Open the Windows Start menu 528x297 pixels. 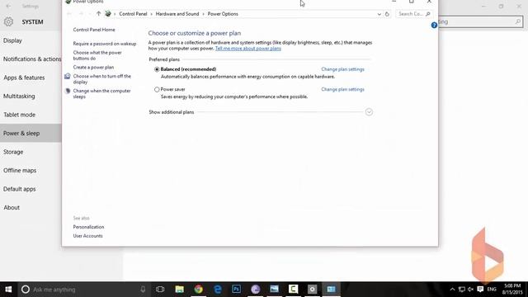(8, 290)
